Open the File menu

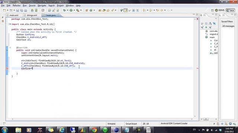point(3,6)
